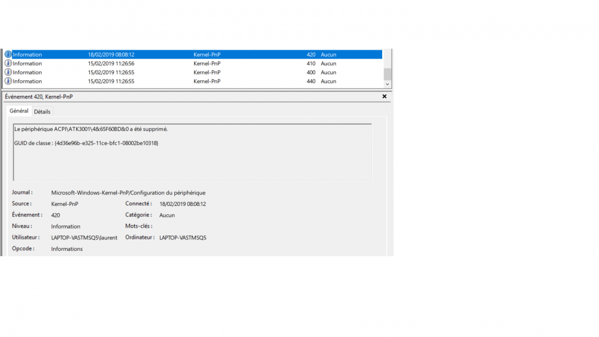Click info icon of event 400 row

click(8, 72)
